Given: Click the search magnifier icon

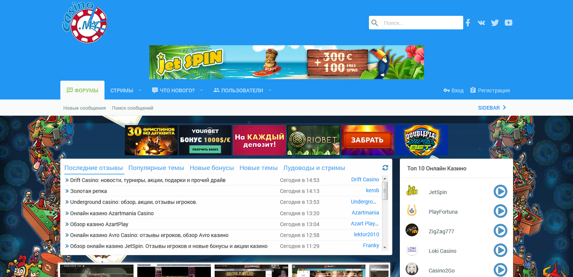Looking at the screenshot, I should pyautogui.click(x=375, y=23).
